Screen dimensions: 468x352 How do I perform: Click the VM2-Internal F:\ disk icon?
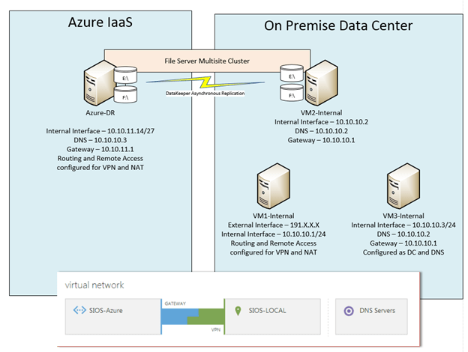[x=289, y=95]
